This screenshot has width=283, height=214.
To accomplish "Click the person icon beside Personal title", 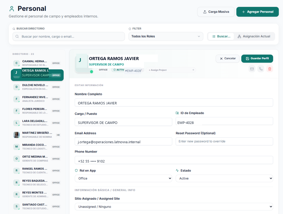I will (x=12, y=9).
